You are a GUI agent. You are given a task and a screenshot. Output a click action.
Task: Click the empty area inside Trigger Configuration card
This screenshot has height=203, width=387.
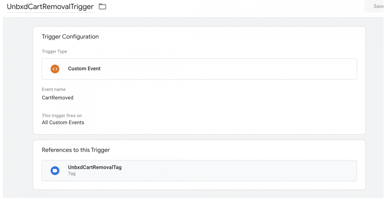[x=224, y=106]
